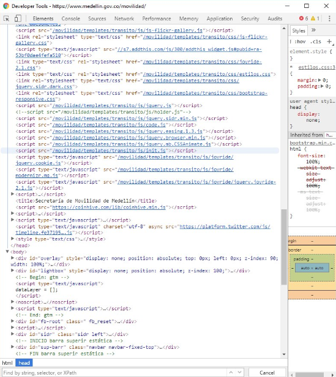Click the Chrome icon in title bar
This screenshot has height=377, width=336.
point(6,6)
